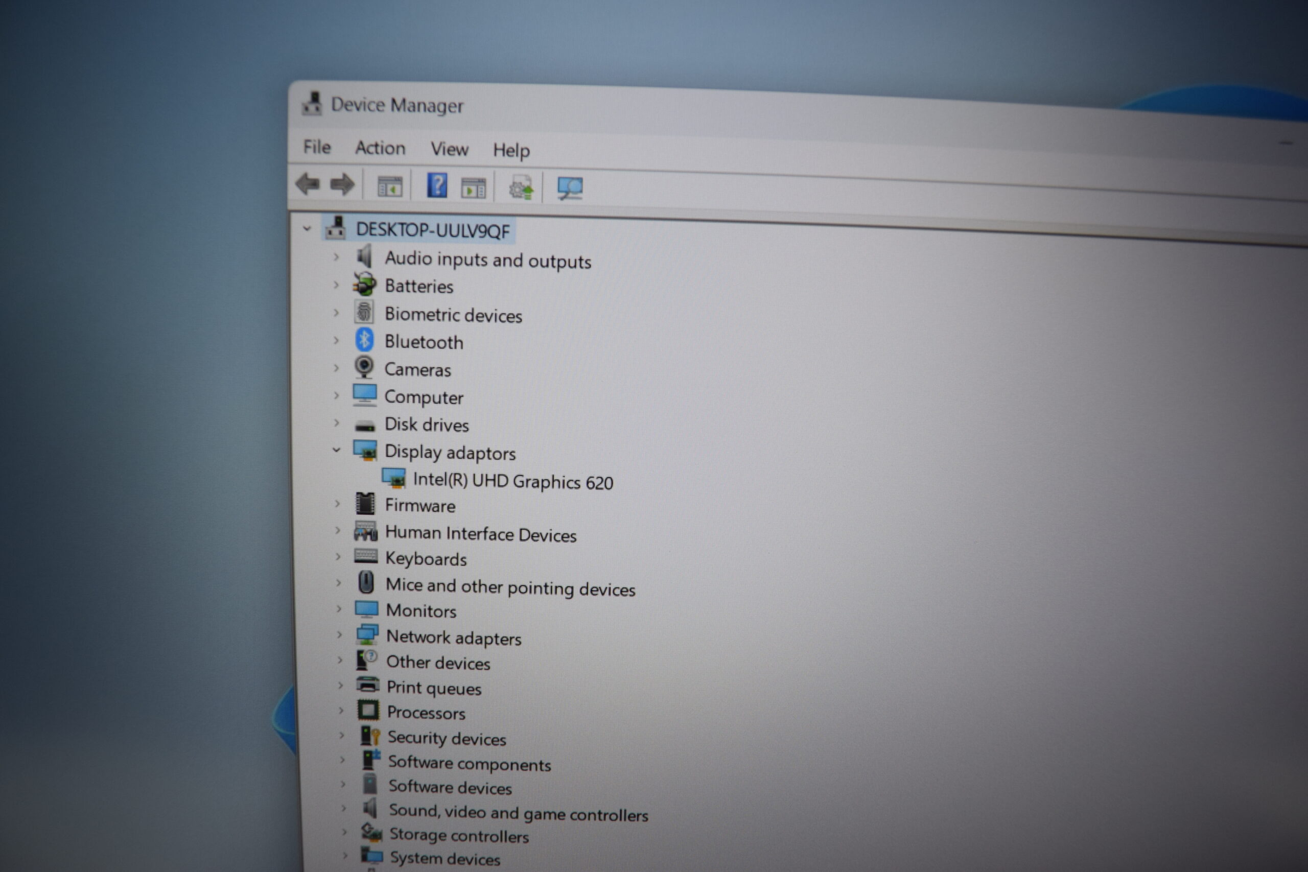The image size is (1308, 872).
Task: Click the Device Manager window title text
Action: pos(397,105)
